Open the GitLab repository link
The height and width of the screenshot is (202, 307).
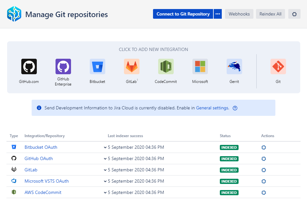[x=31, y=170]
